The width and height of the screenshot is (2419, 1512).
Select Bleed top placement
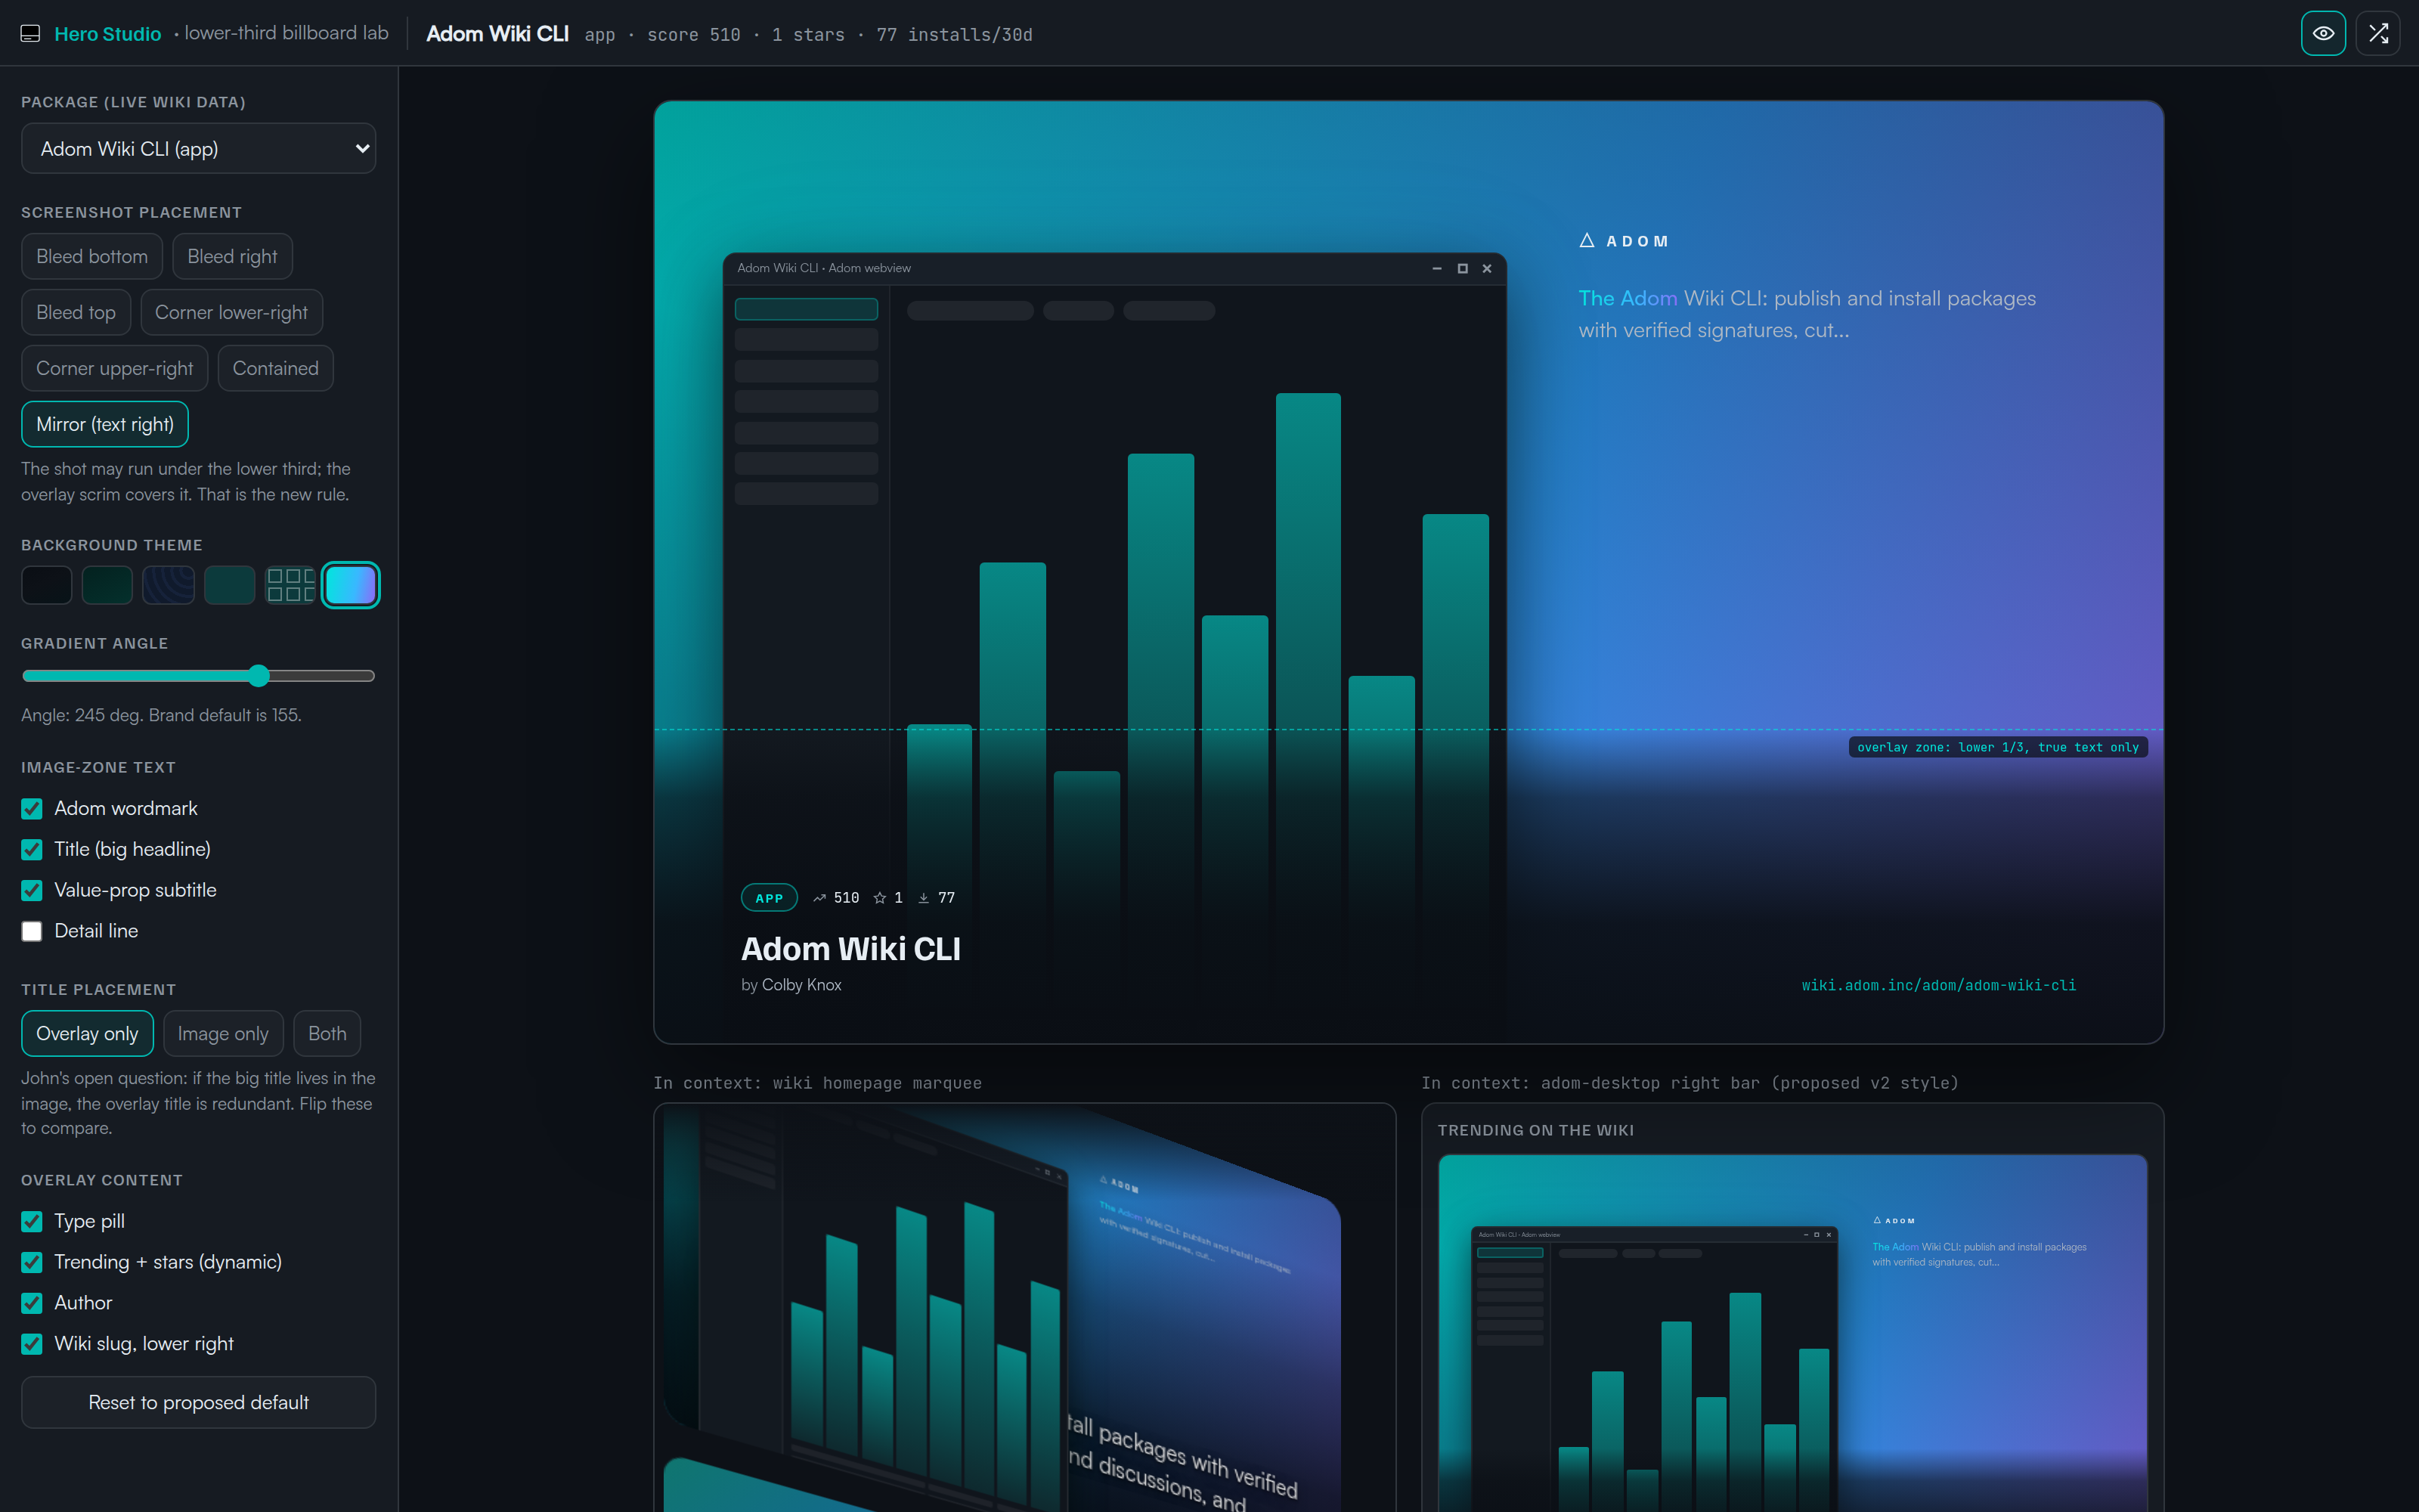click(76, 313)
